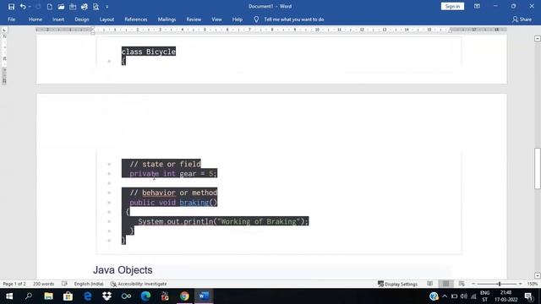This screenshot has width=541, height=304.
Task: Open the Mailings tab
Action: 167,19
